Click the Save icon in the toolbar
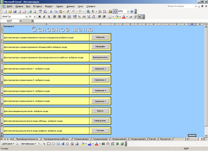This screenshot has width=208, height=151. click(14, 11)
